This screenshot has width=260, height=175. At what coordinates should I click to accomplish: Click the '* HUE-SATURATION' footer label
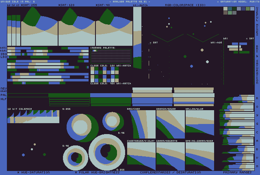click(33, 172)
